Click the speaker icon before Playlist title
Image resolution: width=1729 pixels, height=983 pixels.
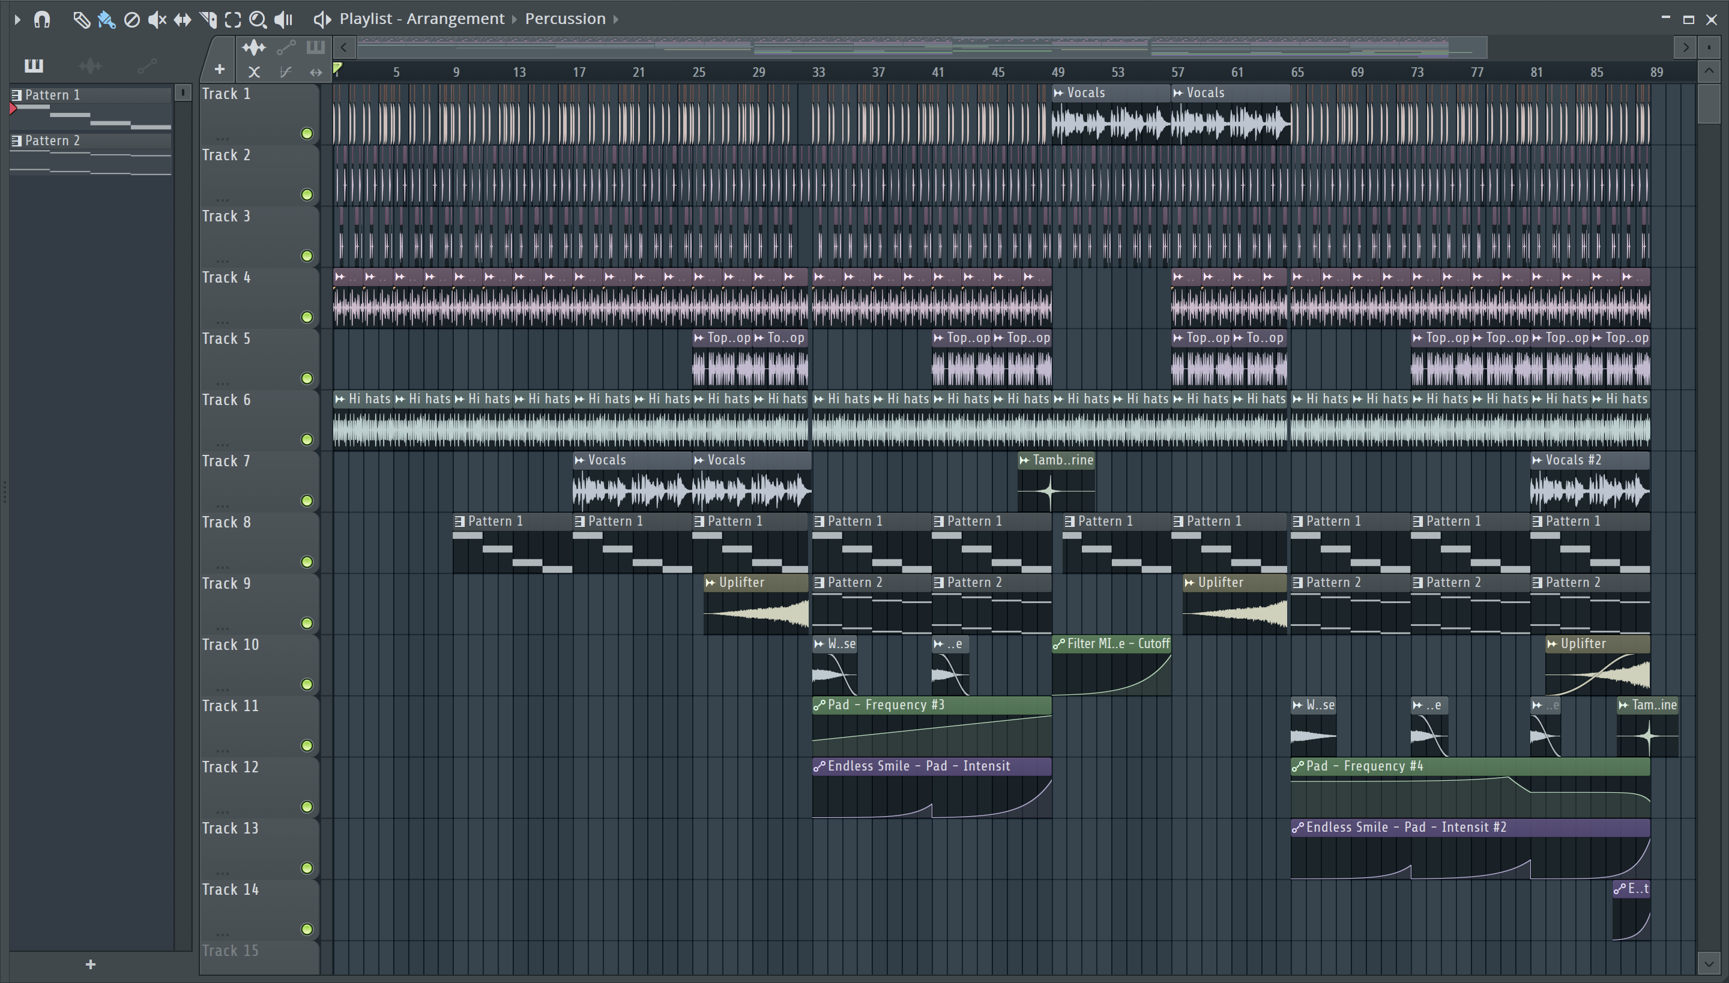[322, 20]
